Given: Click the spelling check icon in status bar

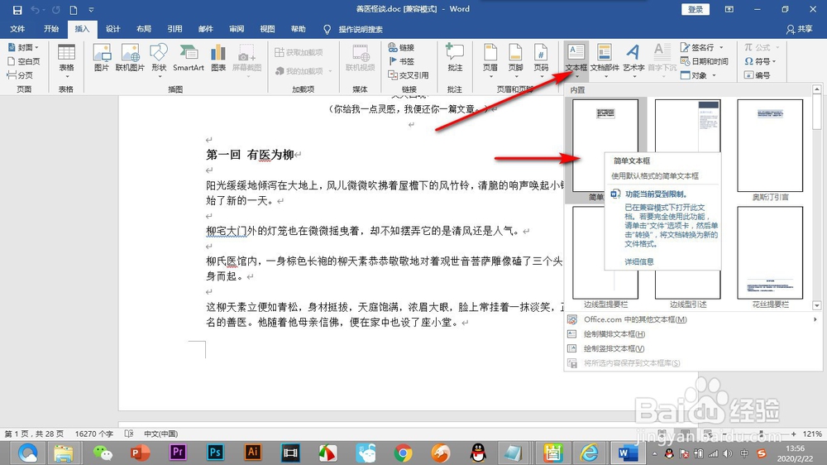Looking at the screenshot, I should (129, 434).
